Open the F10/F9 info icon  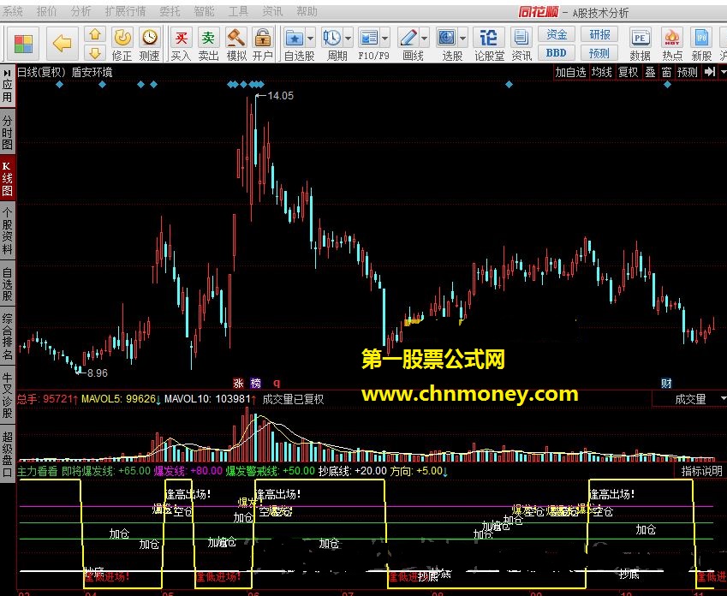369,38
